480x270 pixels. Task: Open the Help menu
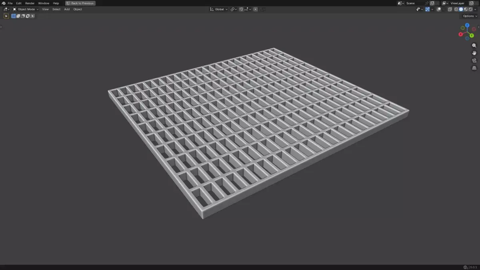pyautogui.click(x=56, y=3)
